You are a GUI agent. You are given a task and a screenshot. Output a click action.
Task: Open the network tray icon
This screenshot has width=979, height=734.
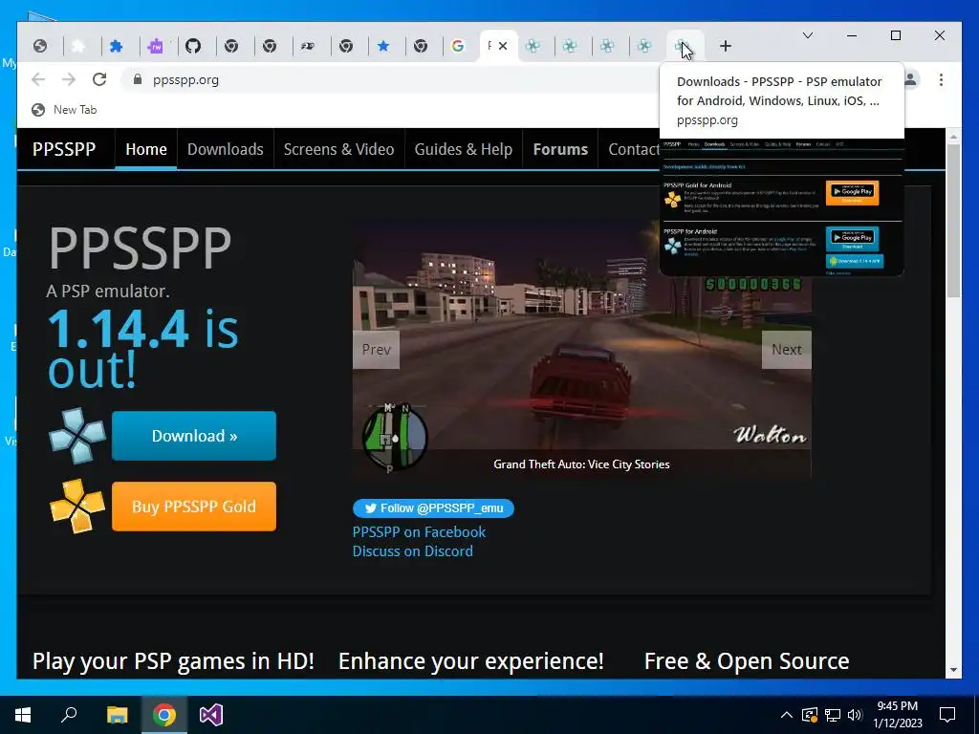(833, 715)
